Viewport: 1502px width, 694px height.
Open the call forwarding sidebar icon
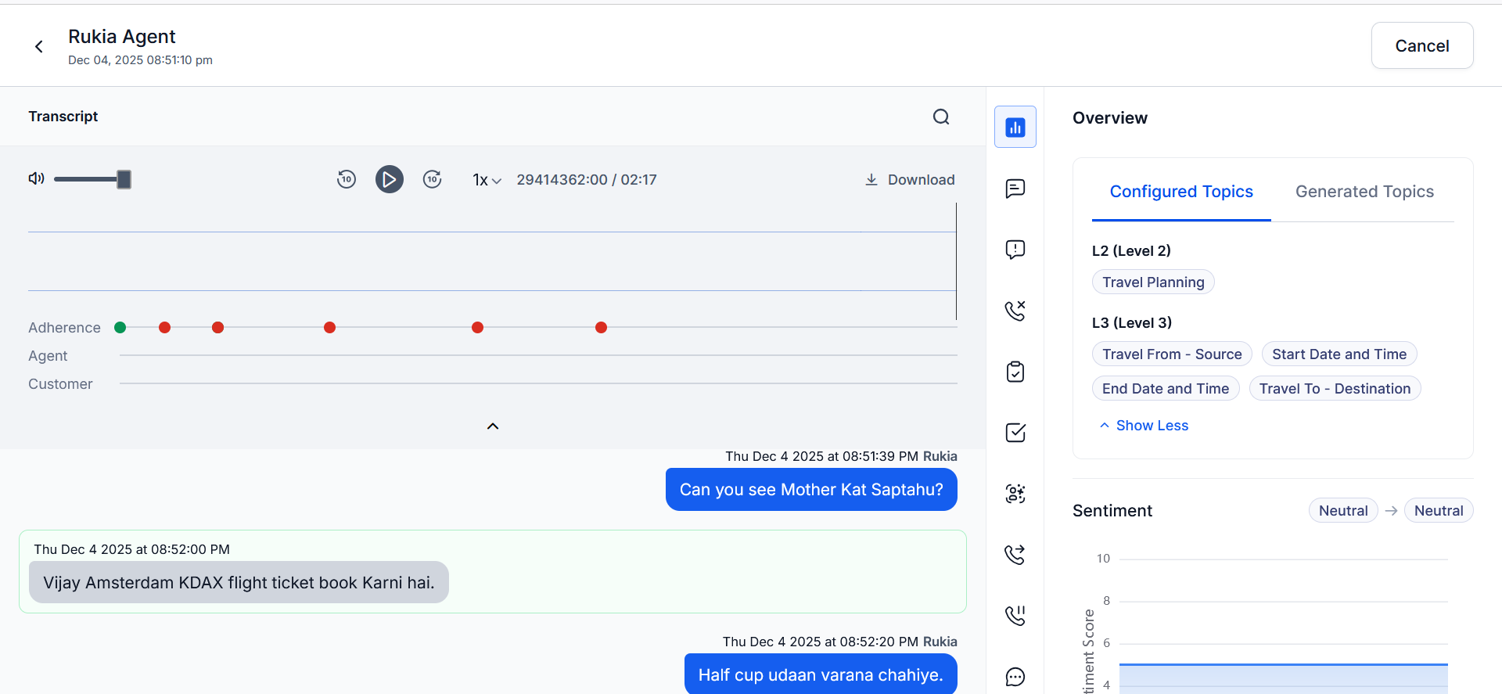1015,555
